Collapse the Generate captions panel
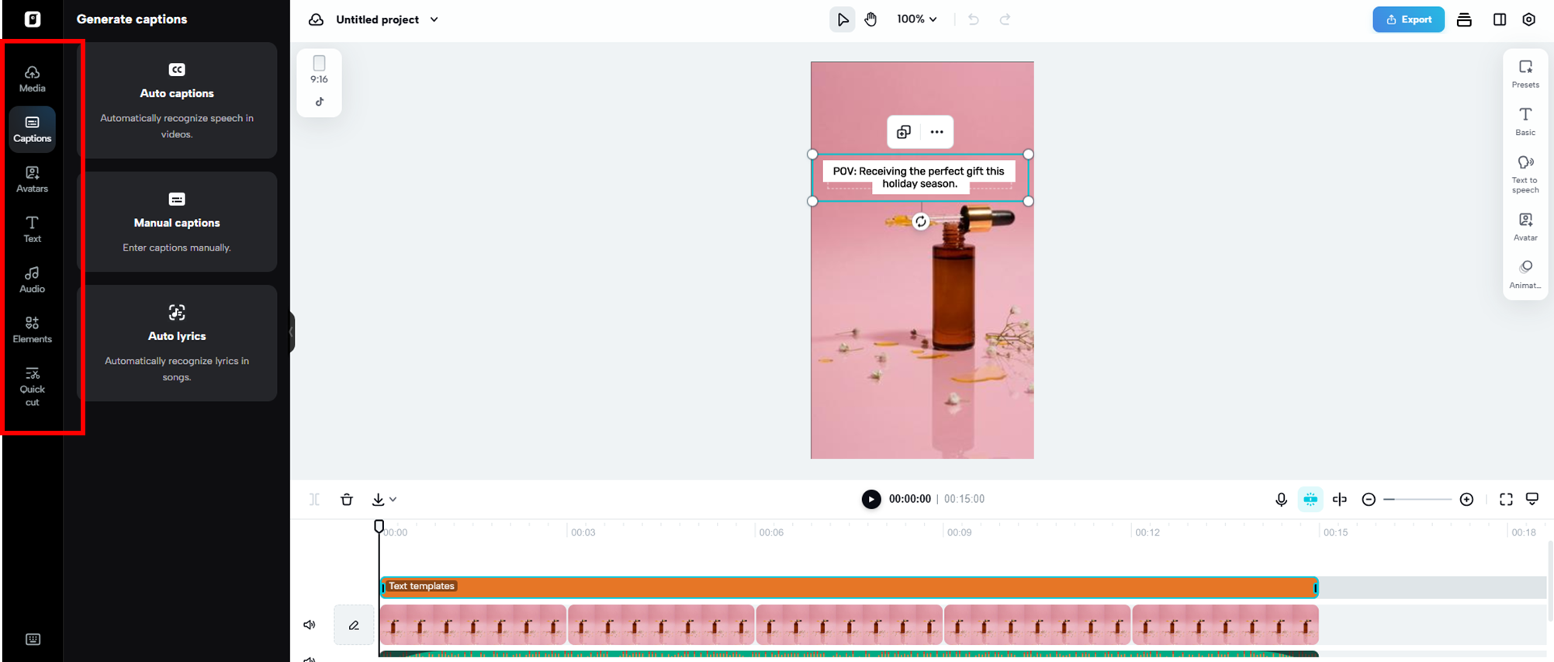The width and height of the screenshot is (1554, 662). tap(292, 332)
